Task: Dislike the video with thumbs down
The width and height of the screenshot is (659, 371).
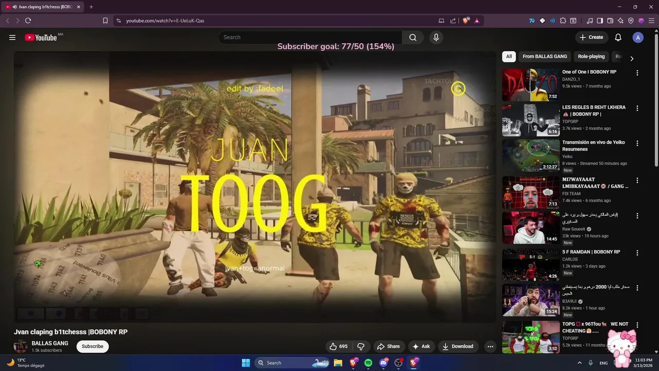Action: (361, 346)
